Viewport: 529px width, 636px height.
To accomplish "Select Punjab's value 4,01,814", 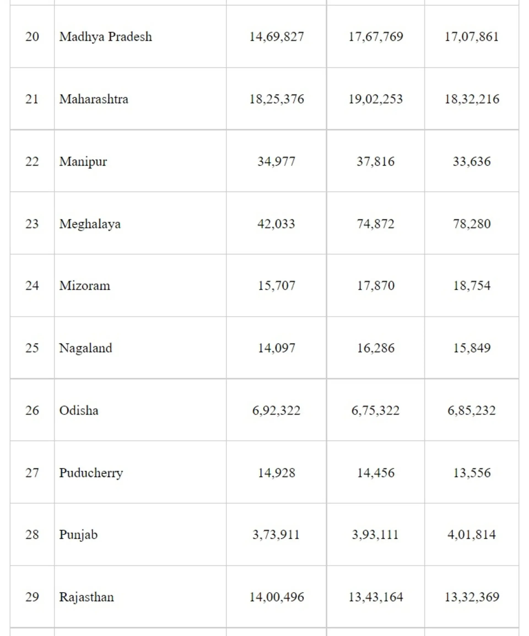I will click(471, 535).
